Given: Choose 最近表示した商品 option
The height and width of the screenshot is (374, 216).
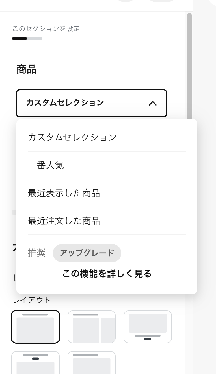Looking at the screenshot, I should point(64,193).
